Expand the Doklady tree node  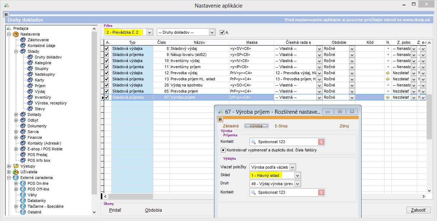(16, 114)
